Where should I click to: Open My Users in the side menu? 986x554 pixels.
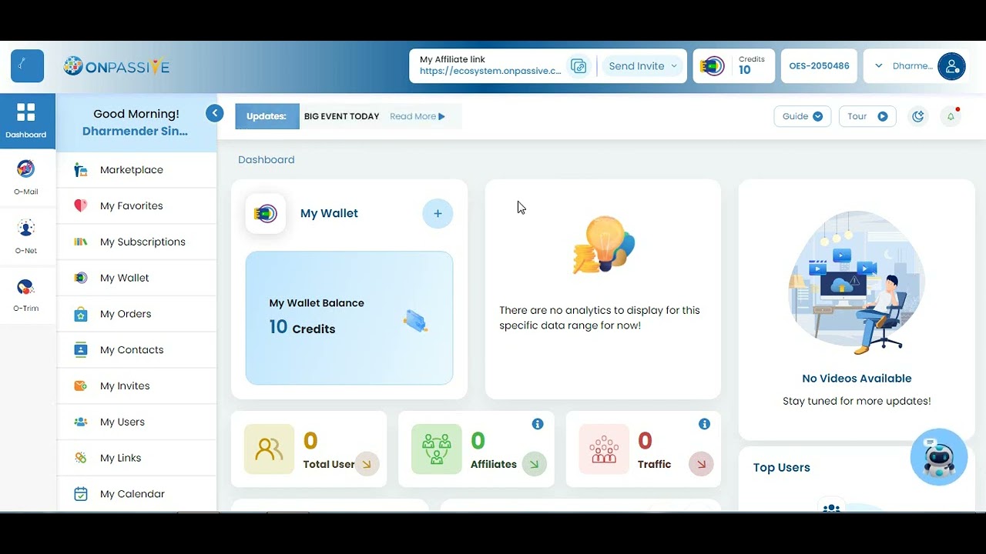[x=137, y=422]
